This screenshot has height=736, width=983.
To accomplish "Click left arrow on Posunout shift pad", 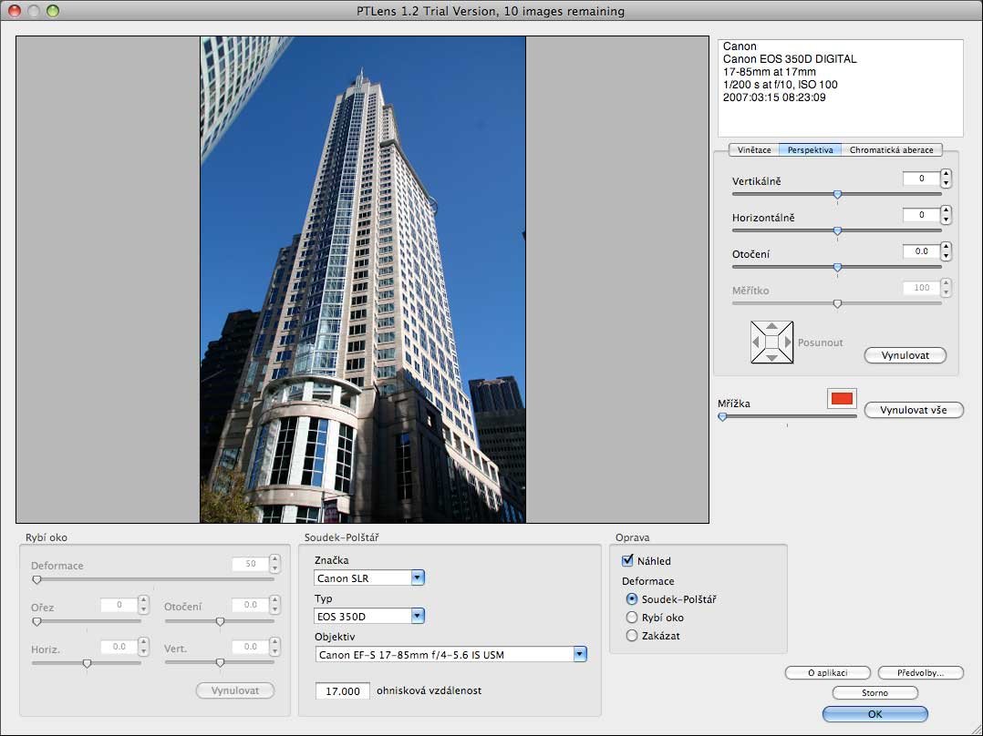I will coord(756,342).
